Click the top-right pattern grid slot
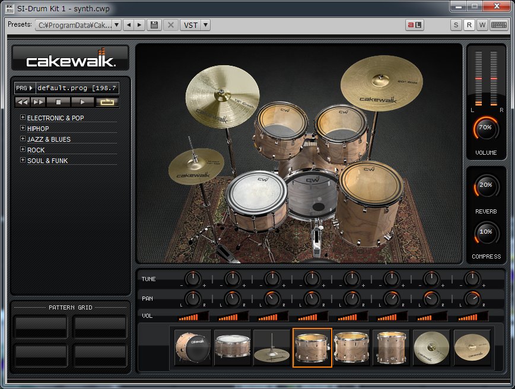 [100, 327]
